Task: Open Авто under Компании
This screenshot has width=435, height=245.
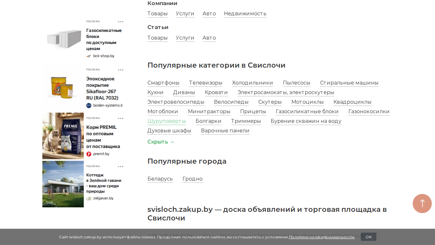Action: pyautogui.click(x=209, y=14)
